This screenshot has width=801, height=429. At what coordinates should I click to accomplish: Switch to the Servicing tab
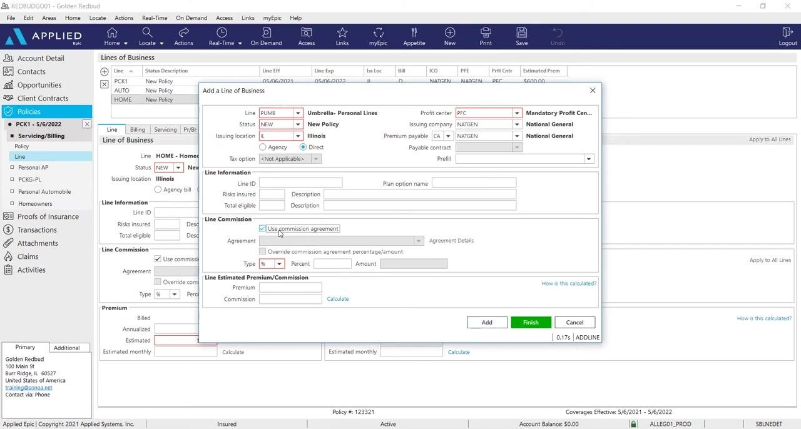click(x=165, y=129)
